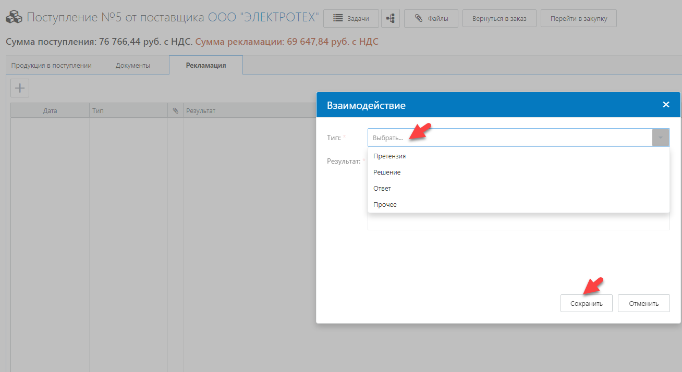Open the Документы tab
Screen dimensions: 682x372
tap(132, 66)
